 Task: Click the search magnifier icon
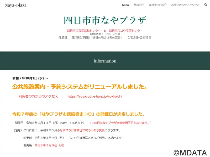point(206,5)
